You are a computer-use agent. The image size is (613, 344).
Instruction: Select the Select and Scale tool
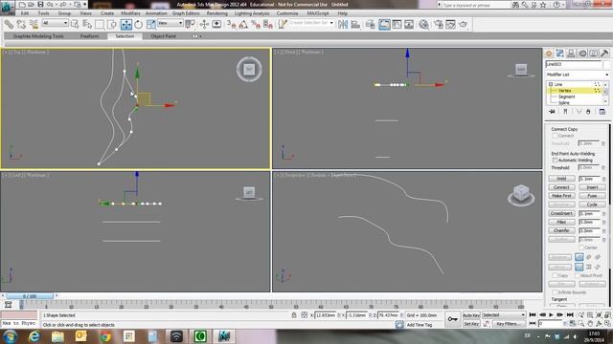click(x=151, y=24)
